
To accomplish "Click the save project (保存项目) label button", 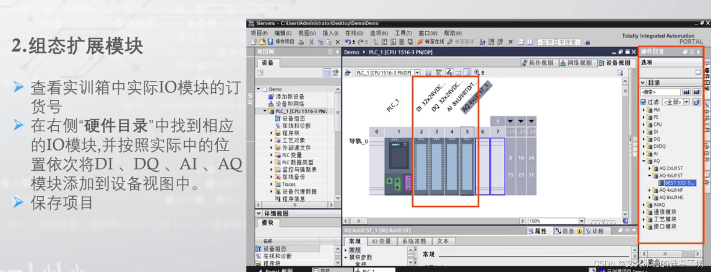I will (x=284, y=42).
